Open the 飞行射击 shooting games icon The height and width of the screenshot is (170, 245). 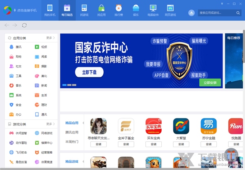(11, 152)
